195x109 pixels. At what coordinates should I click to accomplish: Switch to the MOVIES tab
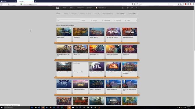tap(66, 14)
